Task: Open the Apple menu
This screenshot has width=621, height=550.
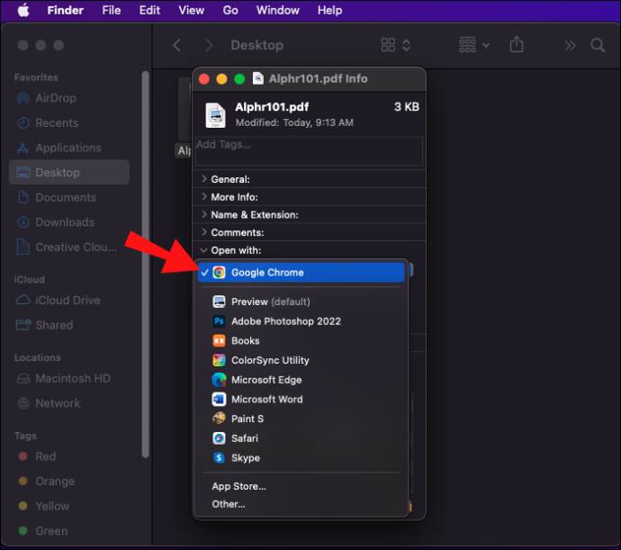Action: [23, 10]
